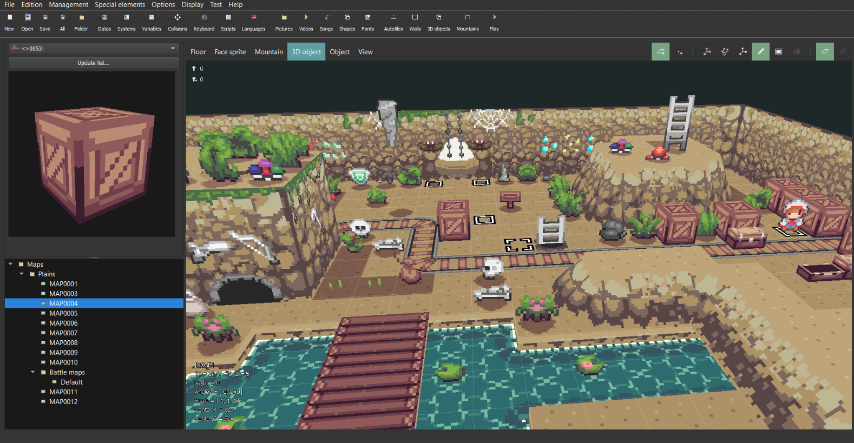Open the Pictures manager
This screenshot has width=854, height=443.
284,22
